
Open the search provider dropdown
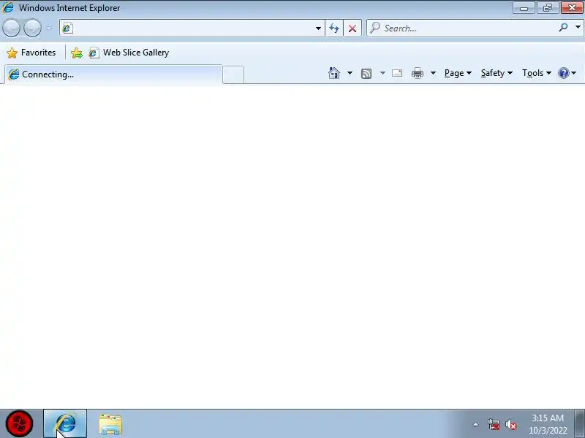click(578, 27)
